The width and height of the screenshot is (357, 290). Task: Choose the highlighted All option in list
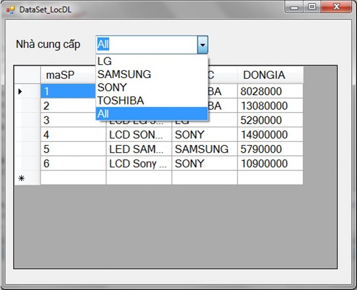pos(152,114)
